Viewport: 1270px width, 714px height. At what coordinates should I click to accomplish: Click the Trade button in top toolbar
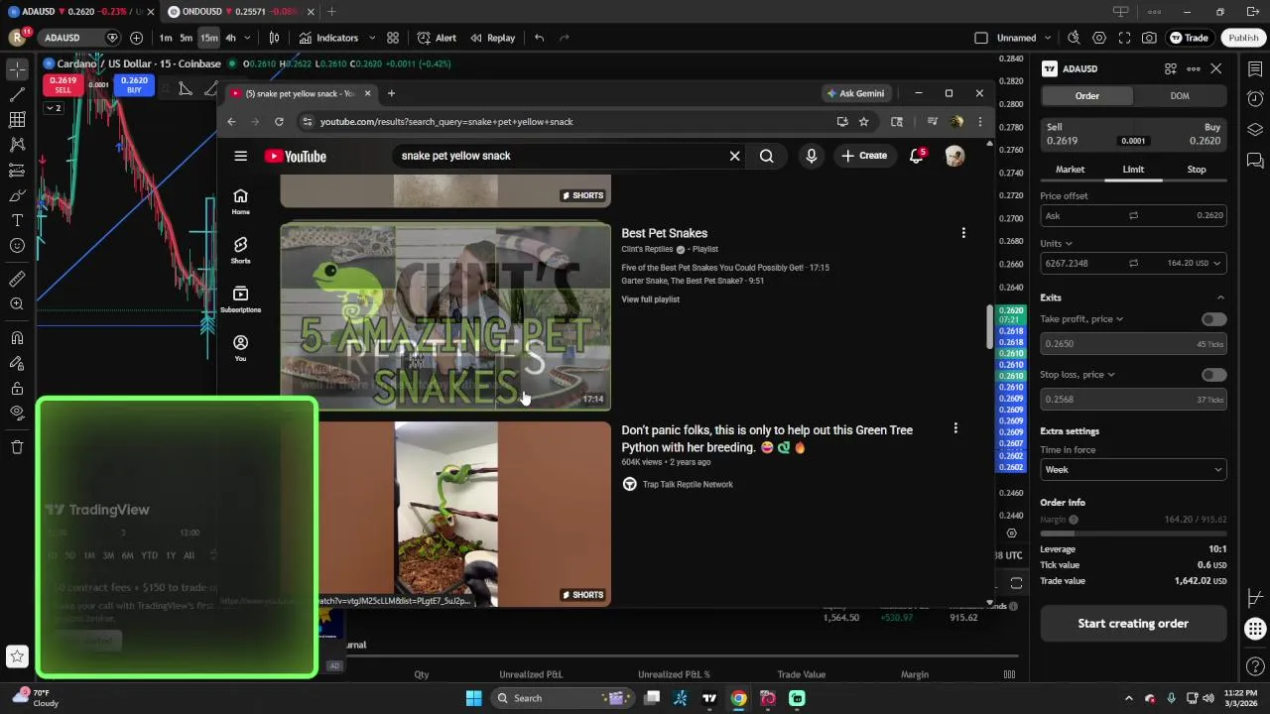1189,38
